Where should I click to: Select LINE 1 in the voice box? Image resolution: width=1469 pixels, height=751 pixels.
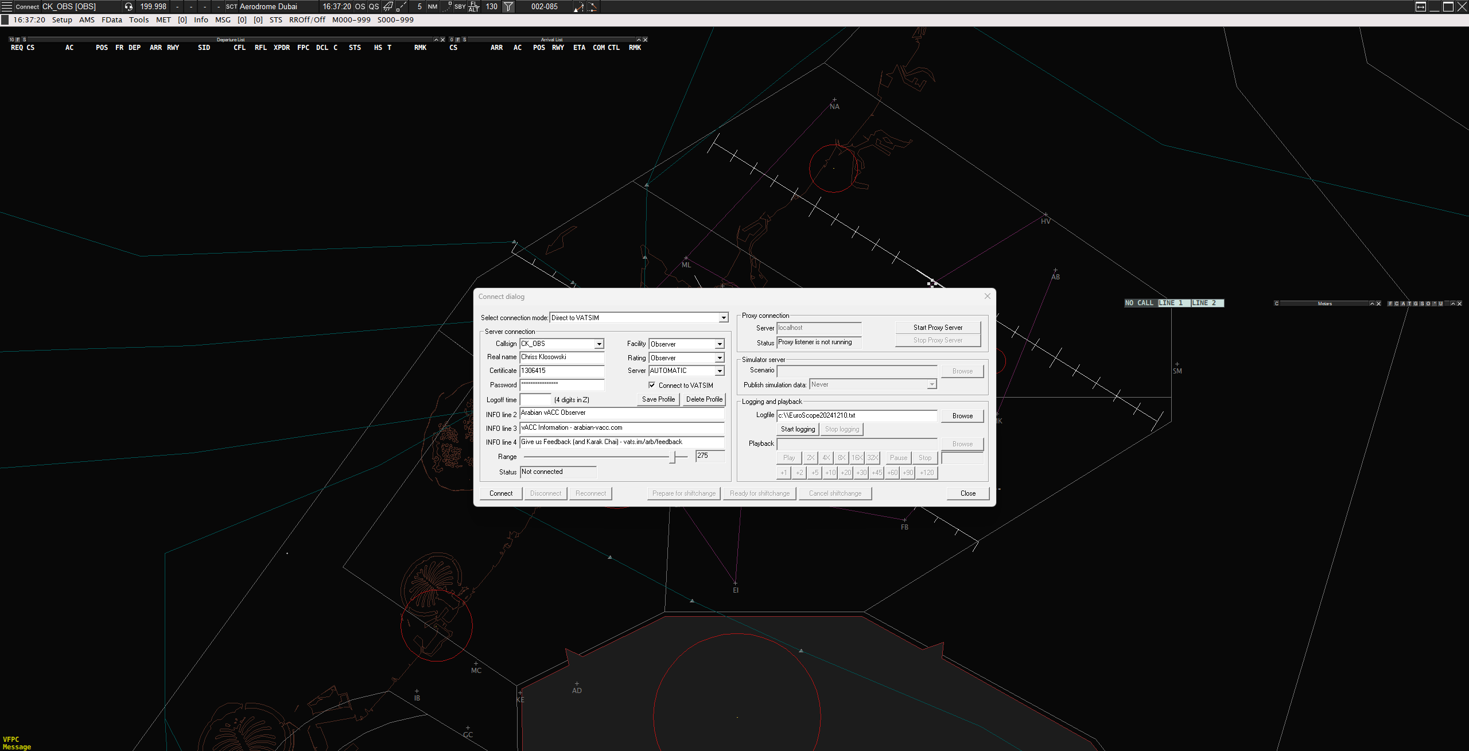click(1173, 303)
